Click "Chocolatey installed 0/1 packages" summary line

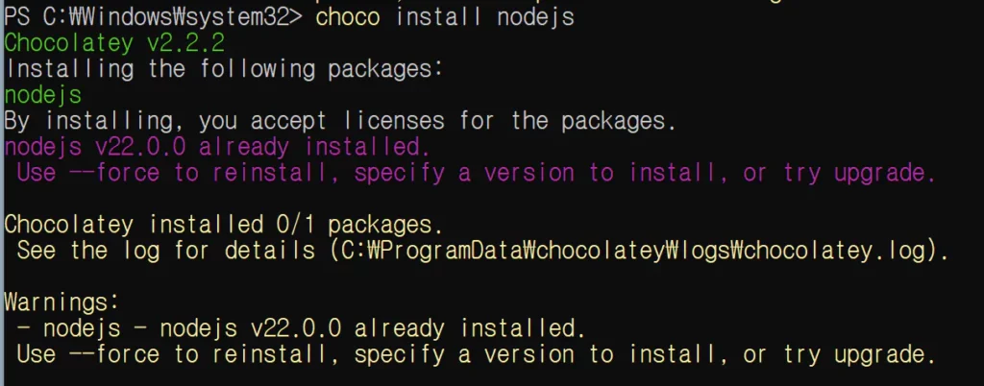point(223,226)
